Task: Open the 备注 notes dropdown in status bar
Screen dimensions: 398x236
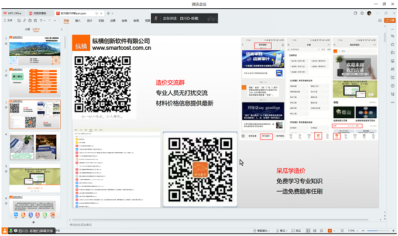Action: click(282, 231)
